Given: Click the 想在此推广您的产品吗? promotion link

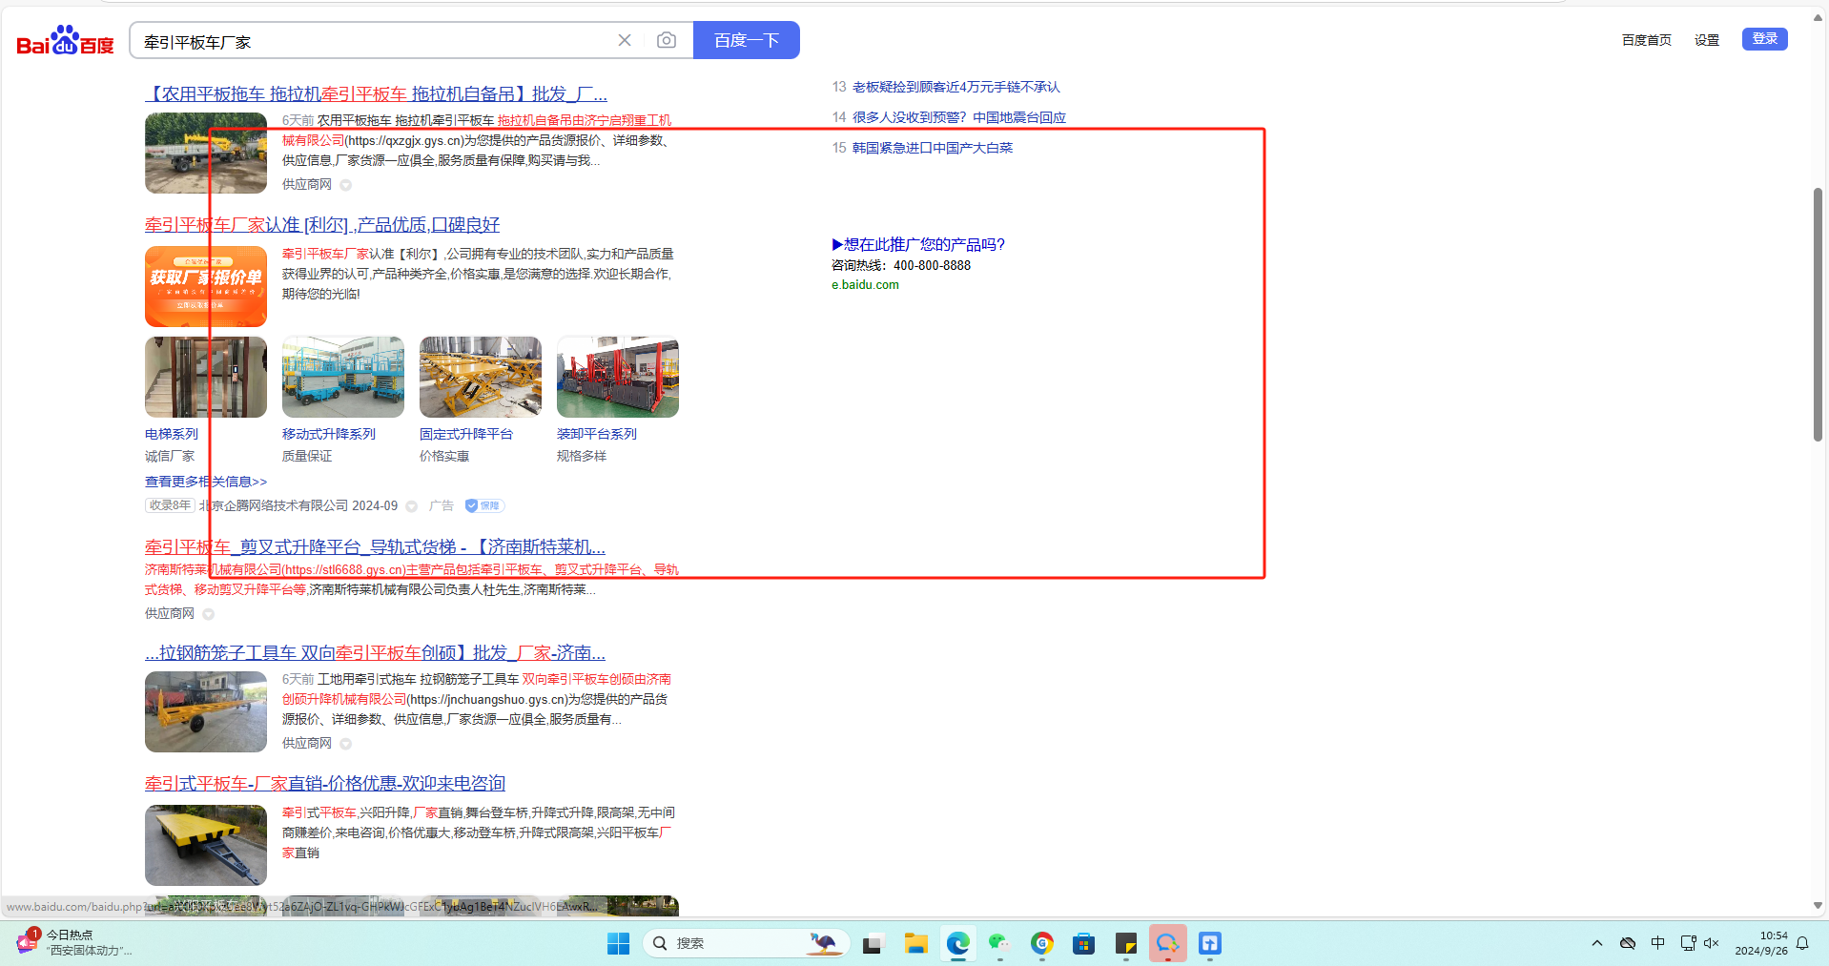Looking at the screenshot, I should tap(918, 244).
